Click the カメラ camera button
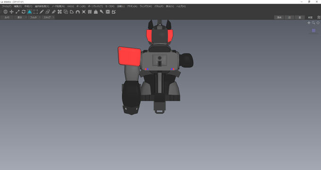Screen dimensions: 321x170 (x=7, y=17)
